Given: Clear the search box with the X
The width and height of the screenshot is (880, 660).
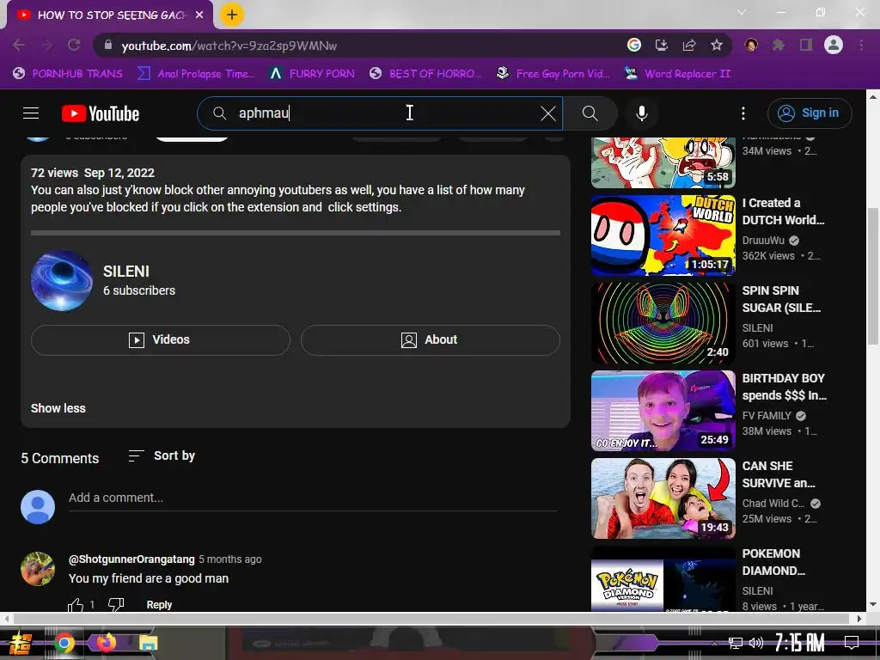Looking at the screenshot, I should pyautogui.click(x=547, y=113).
